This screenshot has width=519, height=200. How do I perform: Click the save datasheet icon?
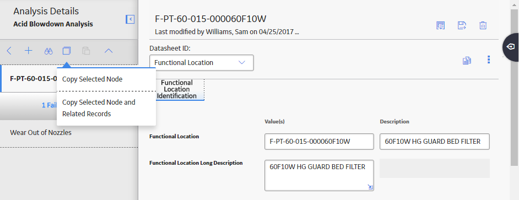pos(462,25)
